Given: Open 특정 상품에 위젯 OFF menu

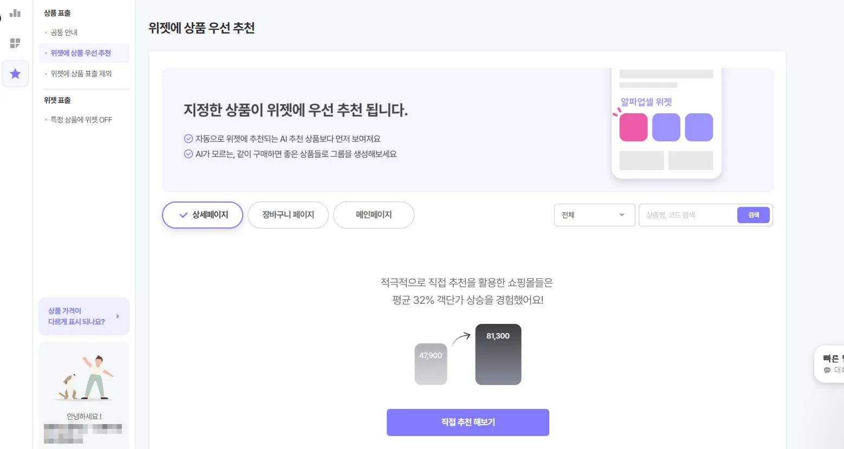Looking at the screenshot, I should [x=81, y=120].
